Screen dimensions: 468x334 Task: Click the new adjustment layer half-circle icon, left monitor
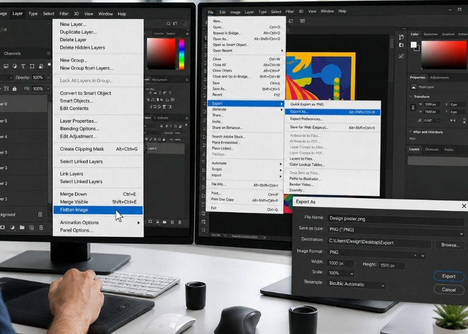[12, 227]
